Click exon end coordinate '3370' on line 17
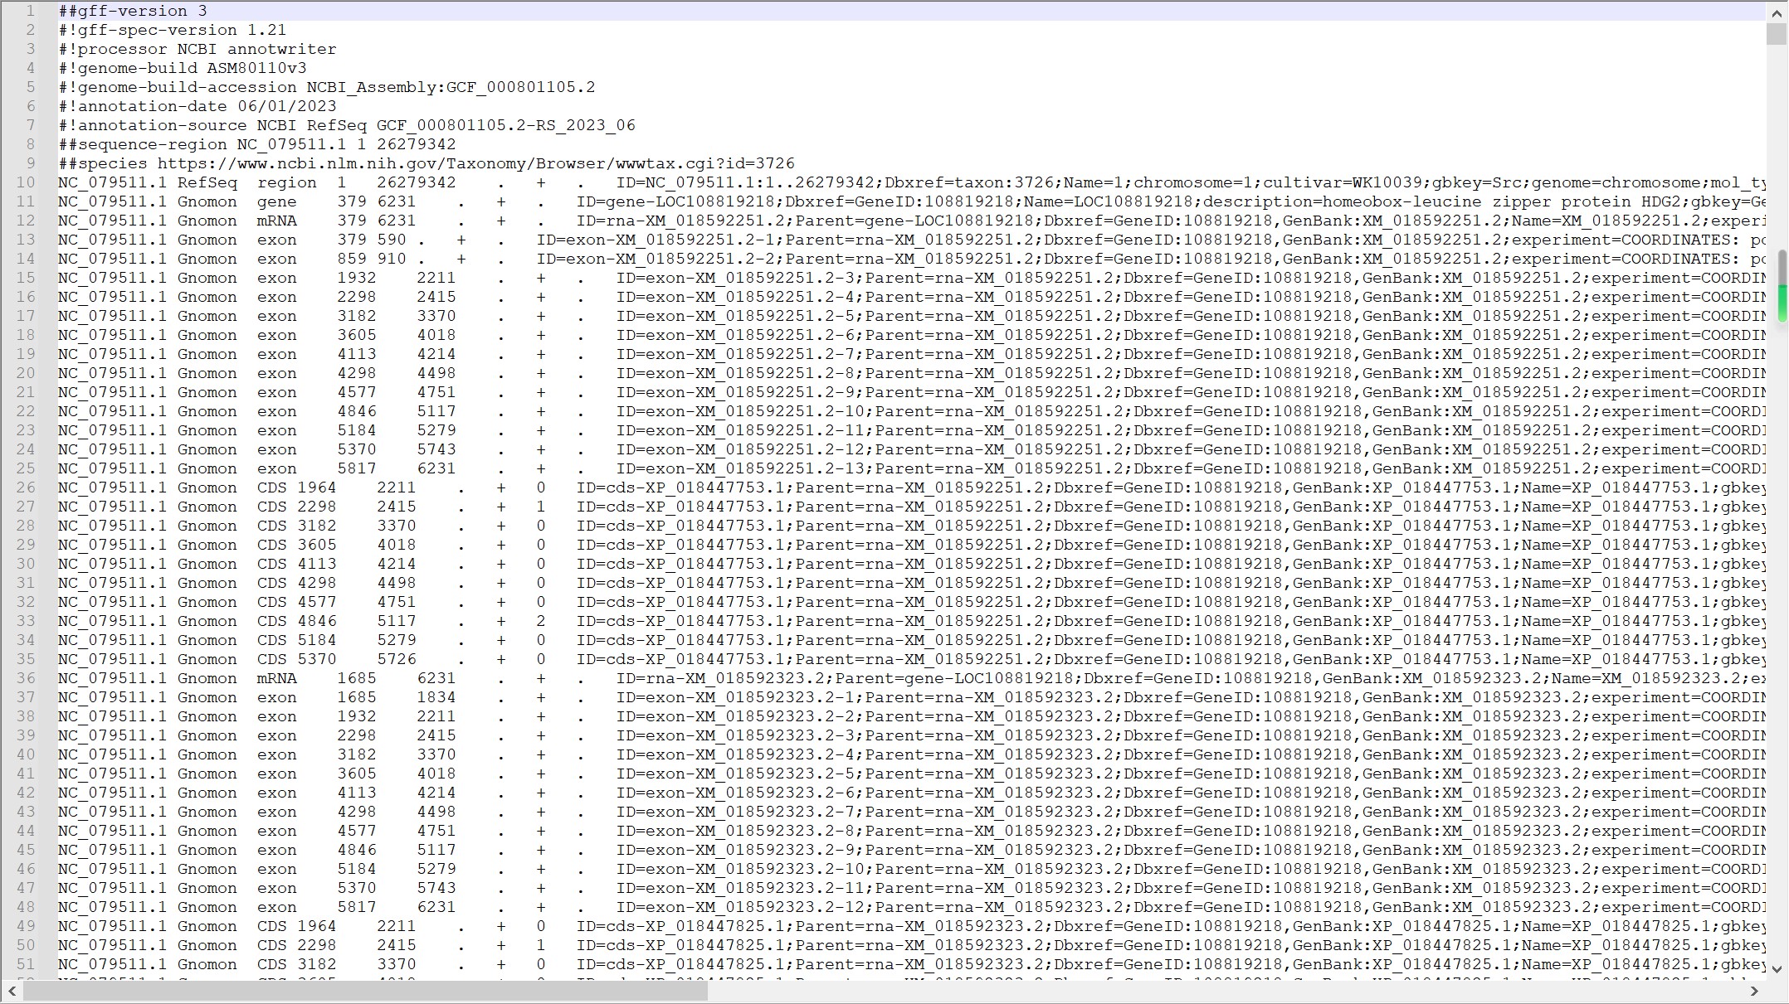 tap(436, 316)
